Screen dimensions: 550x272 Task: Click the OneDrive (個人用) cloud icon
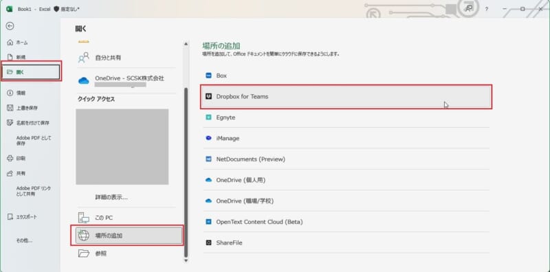209,180
